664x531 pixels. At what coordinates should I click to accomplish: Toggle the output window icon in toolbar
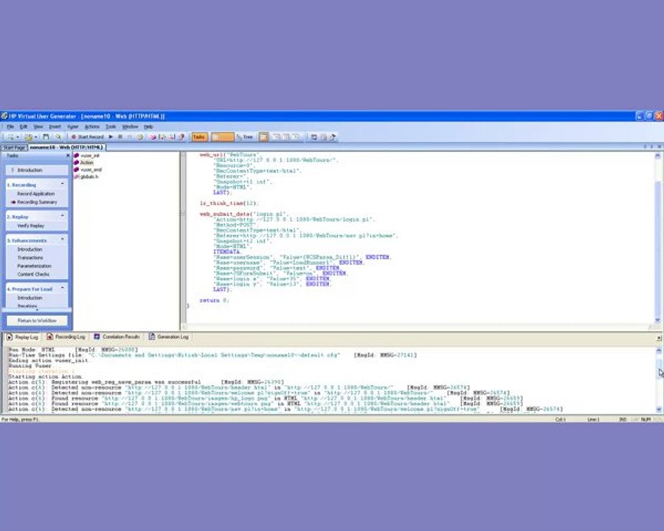(264, 136)
